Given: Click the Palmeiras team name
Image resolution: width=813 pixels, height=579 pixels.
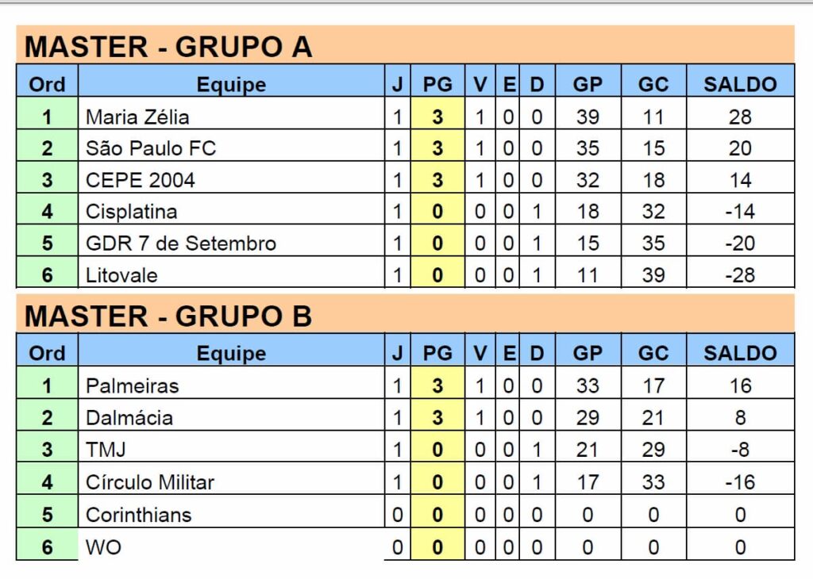Looking at the screenshot, I should point(132,386).
